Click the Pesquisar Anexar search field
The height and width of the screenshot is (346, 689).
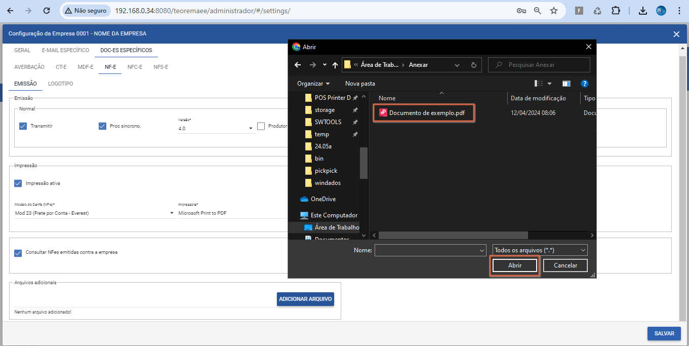point(539,65)
